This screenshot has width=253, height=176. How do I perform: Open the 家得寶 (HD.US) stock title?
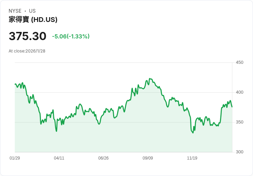[x=33, y=20]
